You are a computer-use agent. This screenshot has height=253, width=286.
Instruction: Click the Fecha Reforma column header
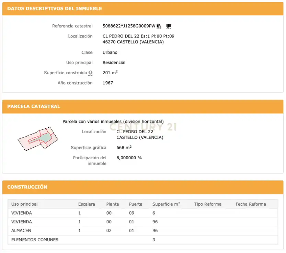pyautogui.click(x=251, y=204)
